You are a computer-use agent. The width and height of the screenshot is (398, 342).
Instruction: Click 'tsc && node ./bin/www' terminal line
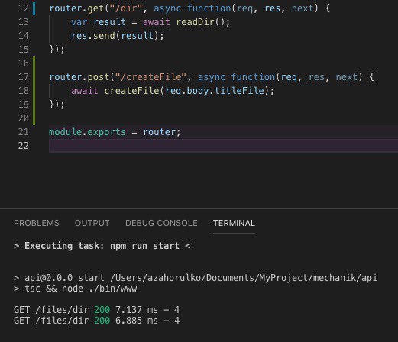click(76, 289)
